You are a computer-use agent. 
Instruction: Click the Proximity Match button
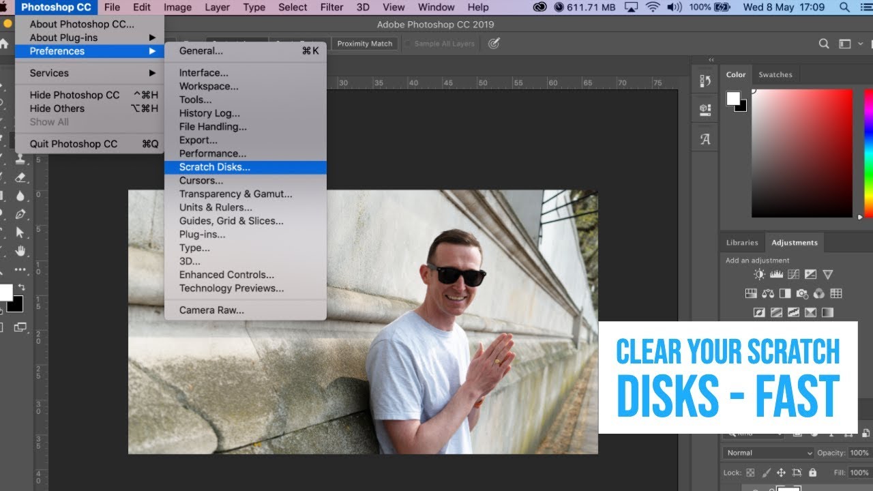365,44
